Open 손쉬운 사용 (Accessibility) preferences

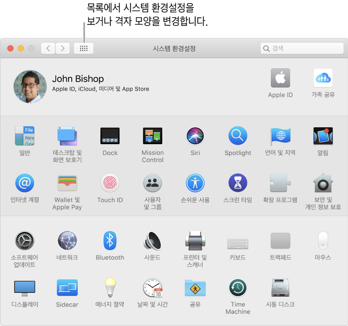(195, 183)
